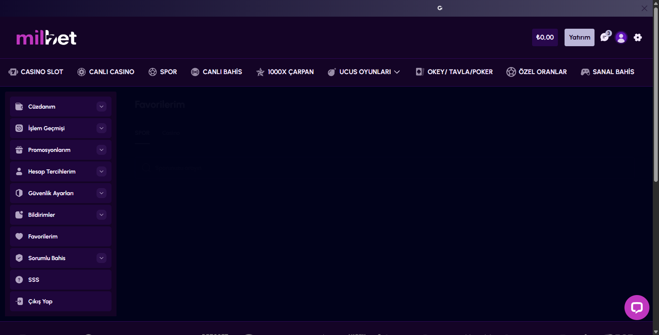The height and width of the screenshot is (335, 659).
Task: Open Favorilerim in the sidebar
Action: 61,236
